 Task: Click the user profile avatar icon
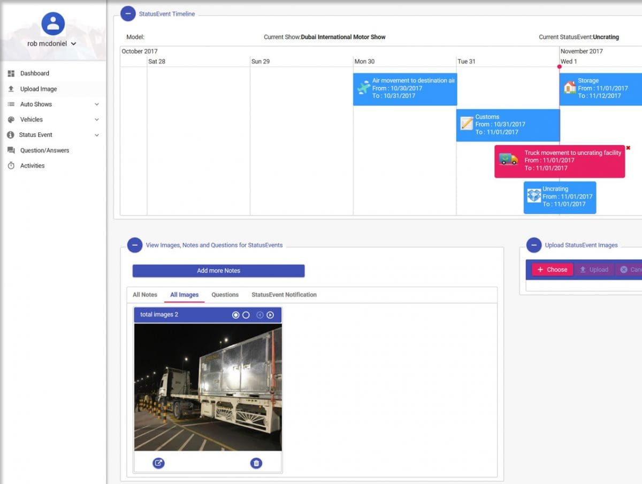tap(53, 24)
